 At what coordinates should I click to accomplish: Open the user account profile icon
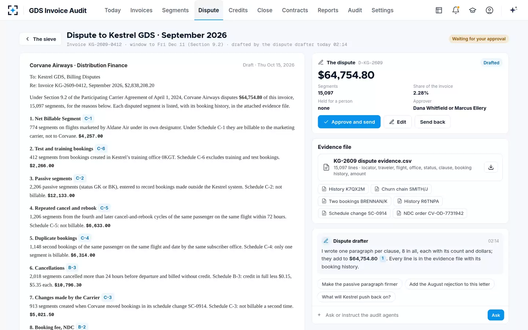click(x=489, y=10)
